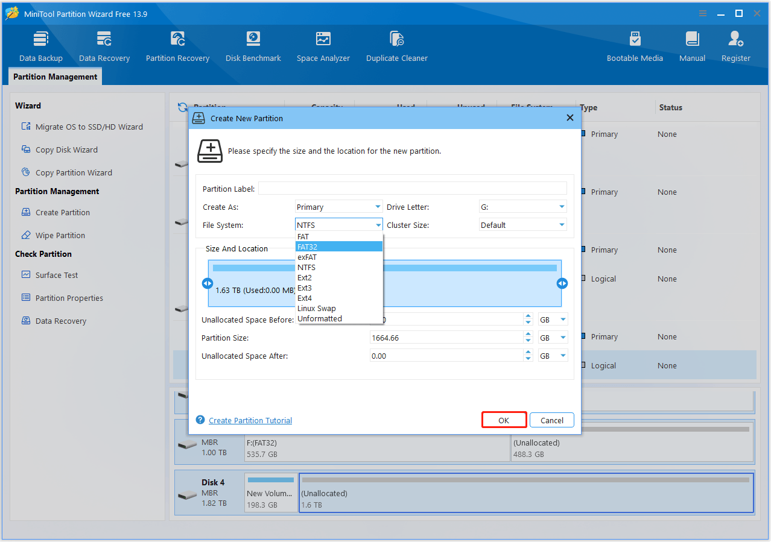Click the help icon beside tutorial link
771x542 pixels.
click(x=200, y=420)
